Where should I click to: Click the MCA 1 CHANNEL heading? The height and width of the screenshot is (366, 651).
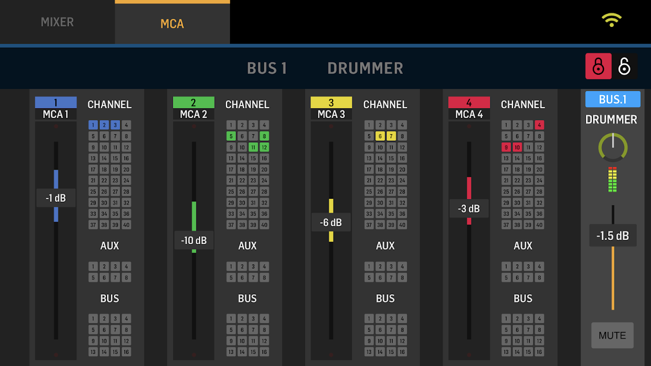click(x=109, y=104)
